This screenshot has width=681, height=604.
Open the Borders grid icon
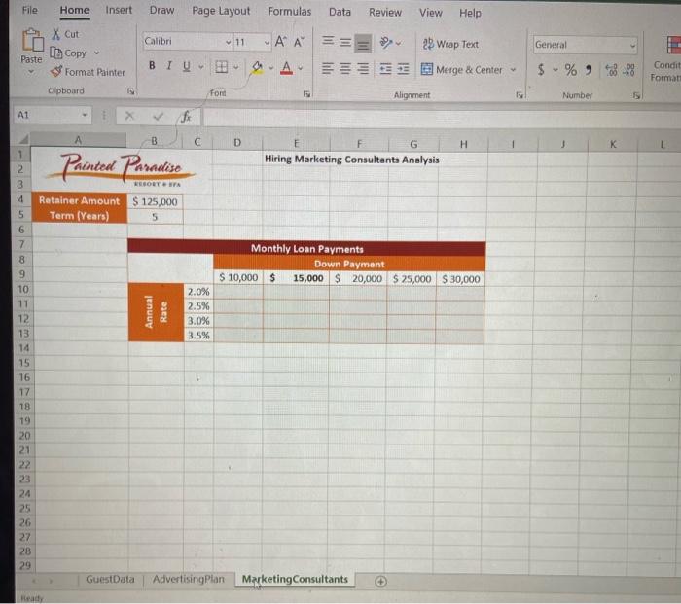coord(222,67)
